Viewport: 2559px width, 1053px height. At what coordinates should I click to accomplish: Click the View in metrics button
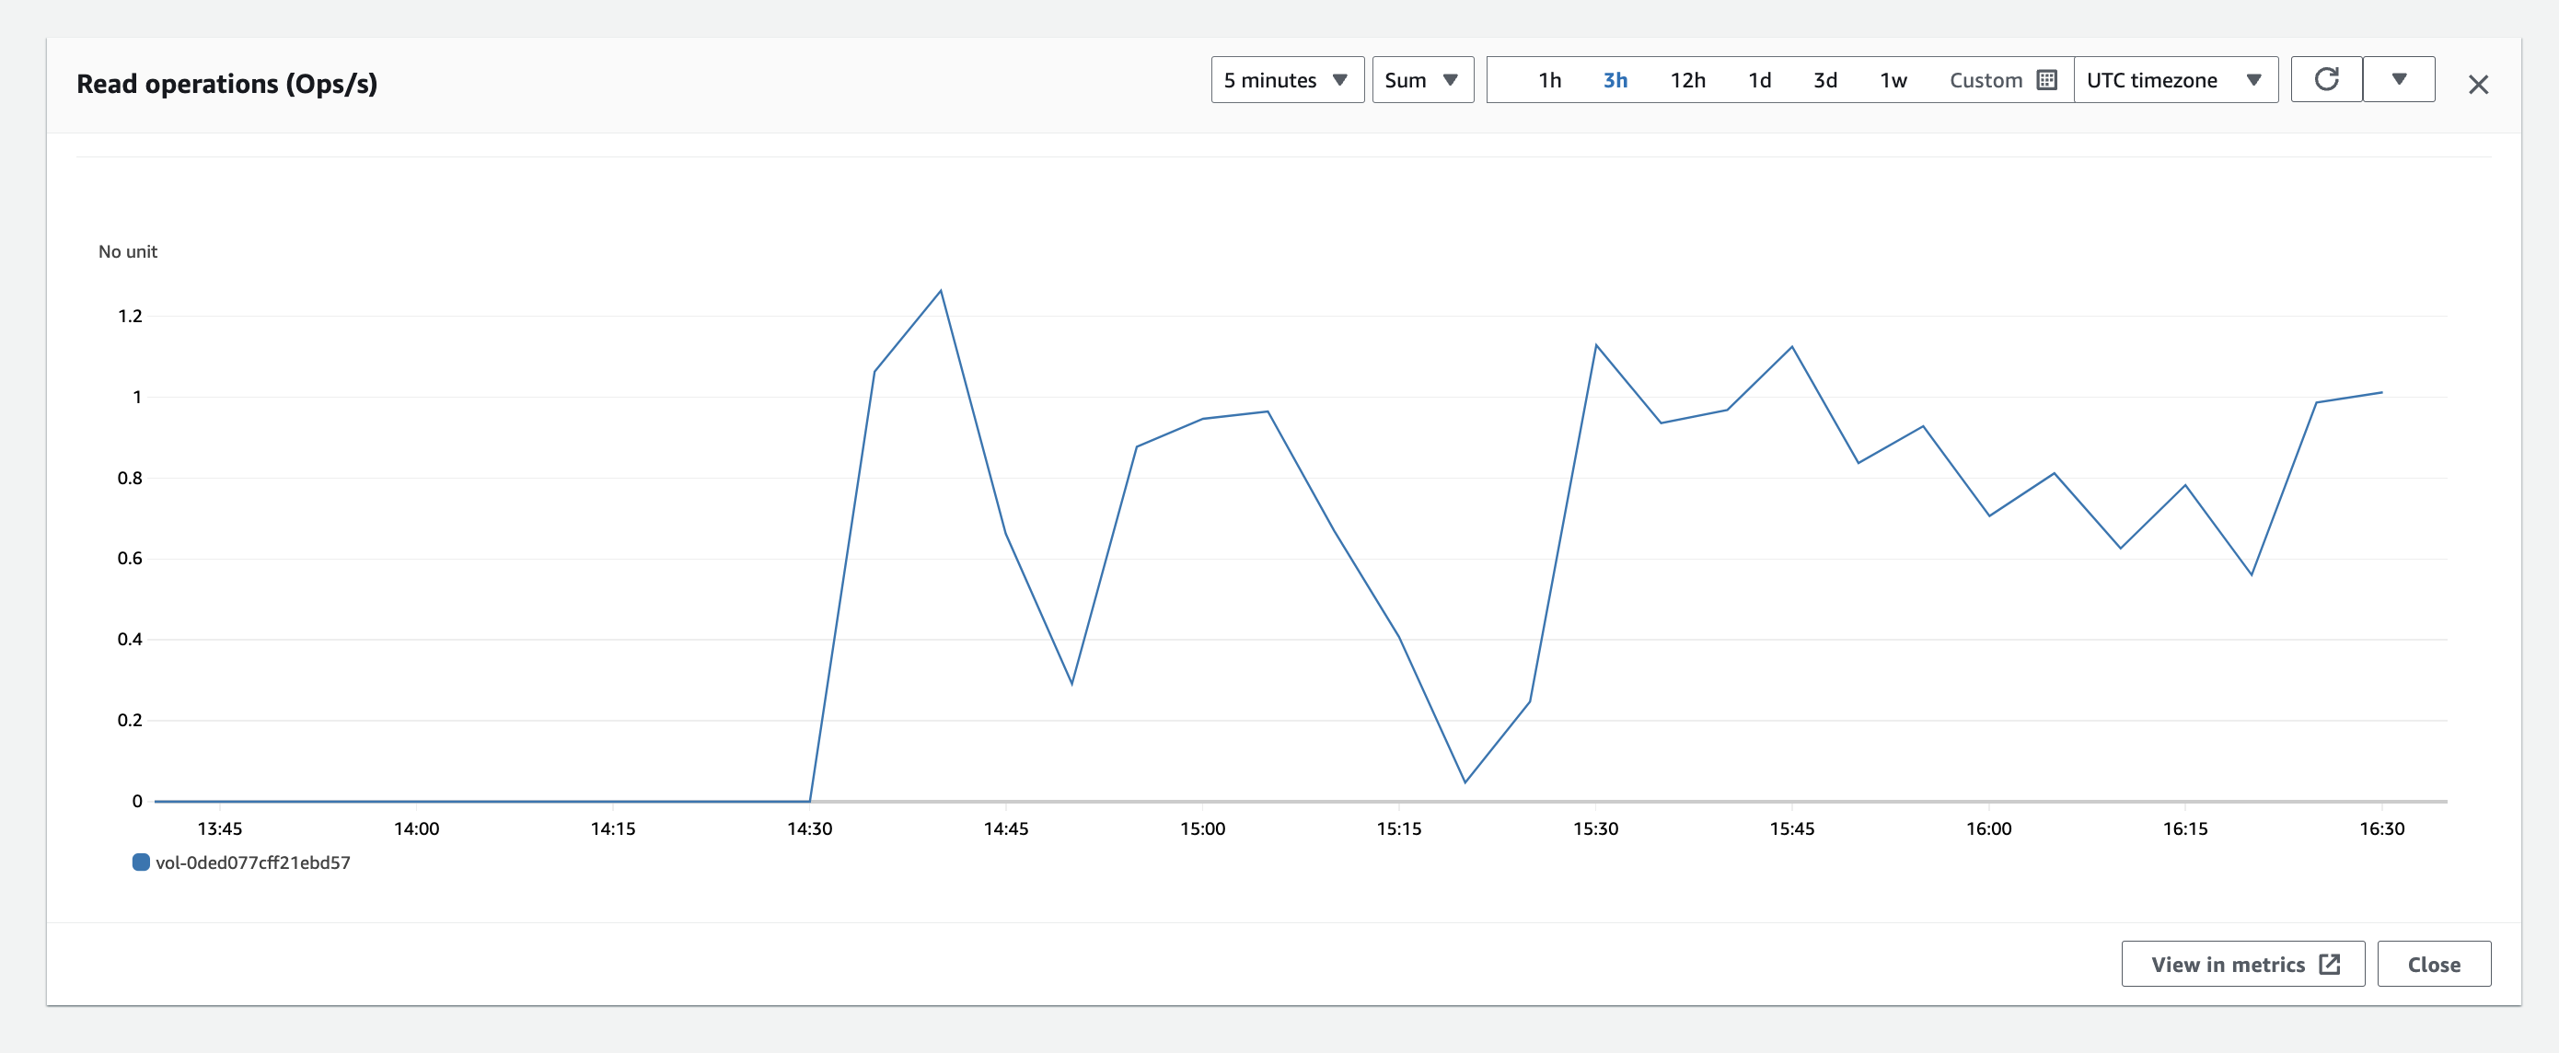2228,964
